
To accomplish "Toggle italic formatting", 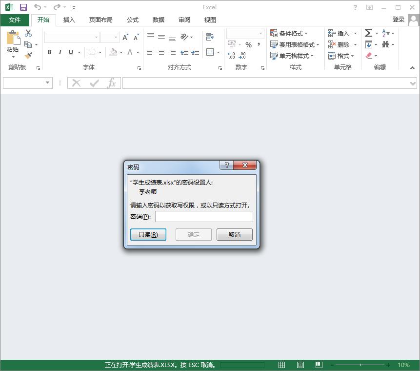I will click(59, 52).
